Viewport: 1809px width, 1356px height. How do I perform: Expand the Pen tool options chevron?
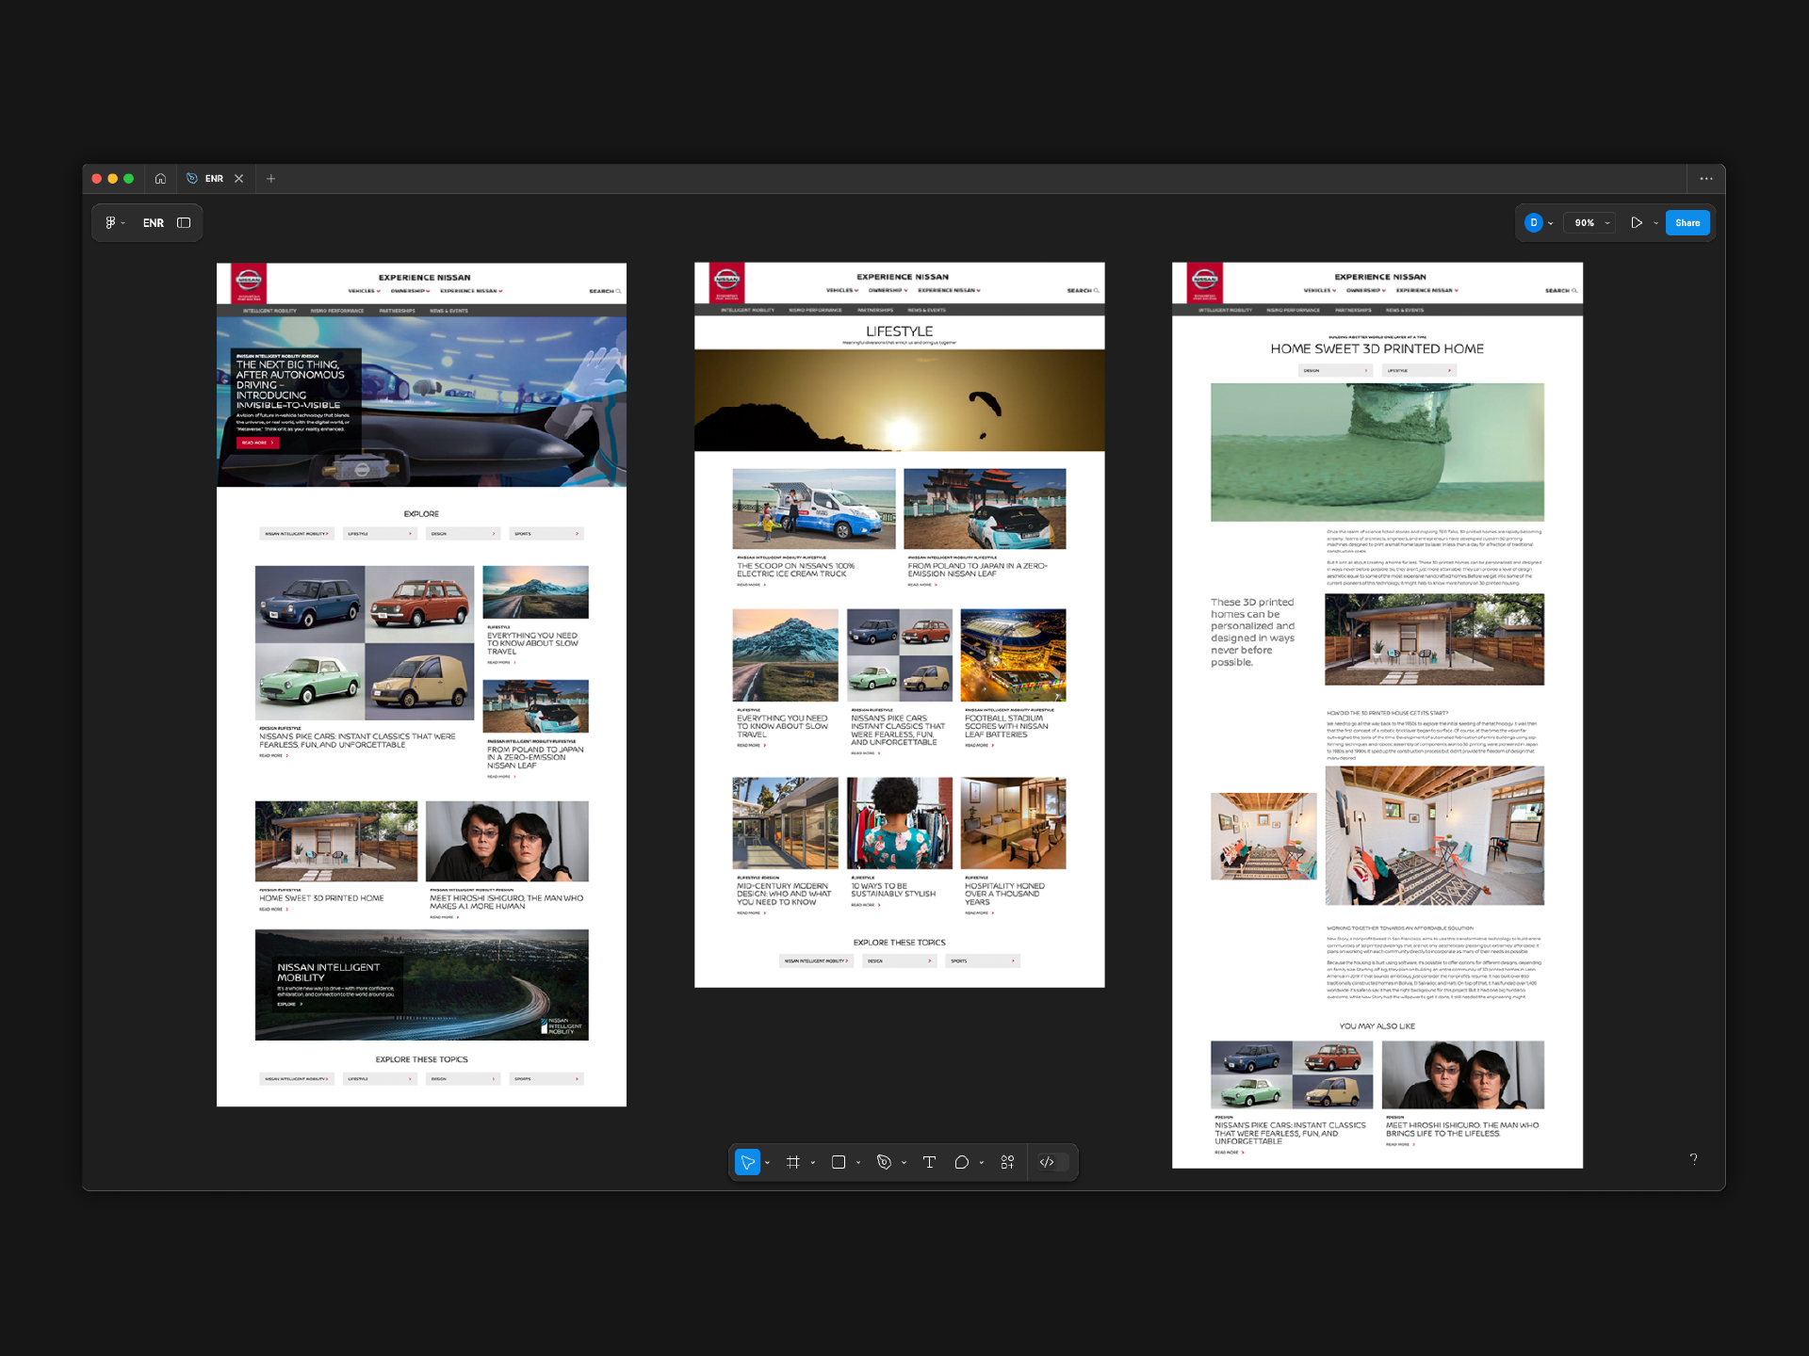[904, 1163]
